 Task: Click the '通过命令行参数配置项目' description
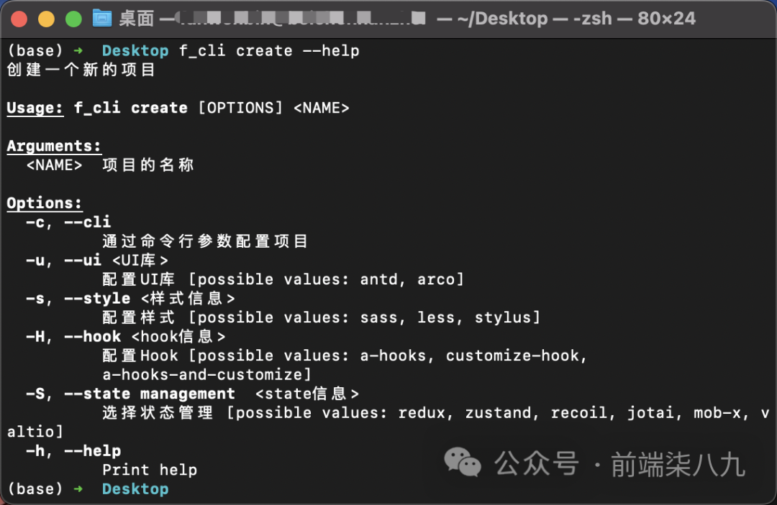point(205,241)
